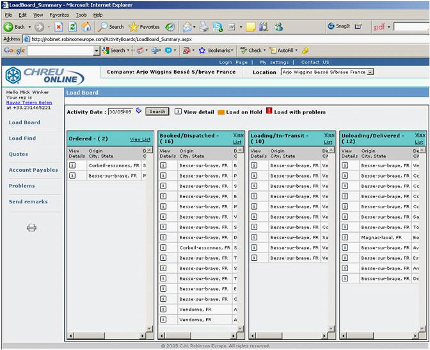Click the Activity Date input field
The image size is (430, 350).
[120, 112]
